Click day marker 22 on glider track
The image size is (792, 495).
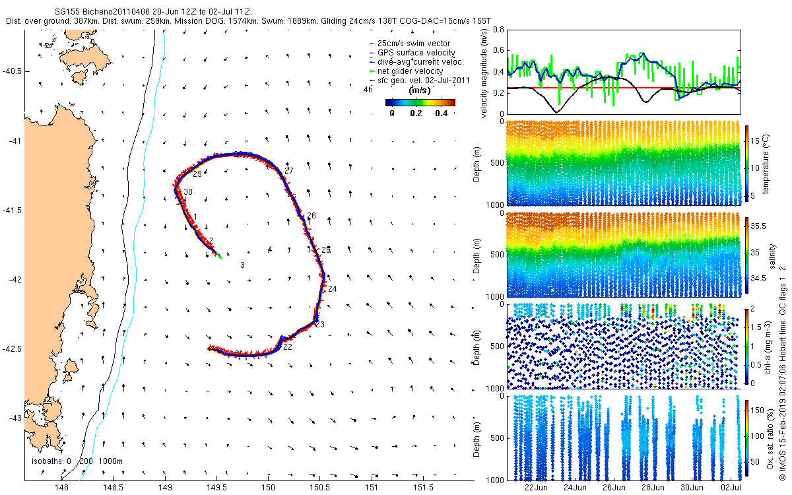pos(287,346)
